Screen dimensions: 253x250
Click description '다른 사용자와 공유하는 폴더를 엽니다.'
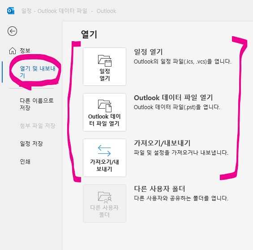point(181,198)
